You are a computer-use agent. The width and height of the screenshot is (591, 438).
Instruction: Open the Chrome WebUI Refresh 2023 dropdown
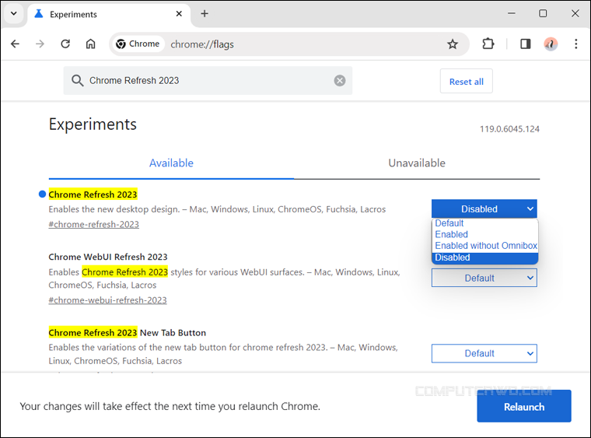click(484, 279)
